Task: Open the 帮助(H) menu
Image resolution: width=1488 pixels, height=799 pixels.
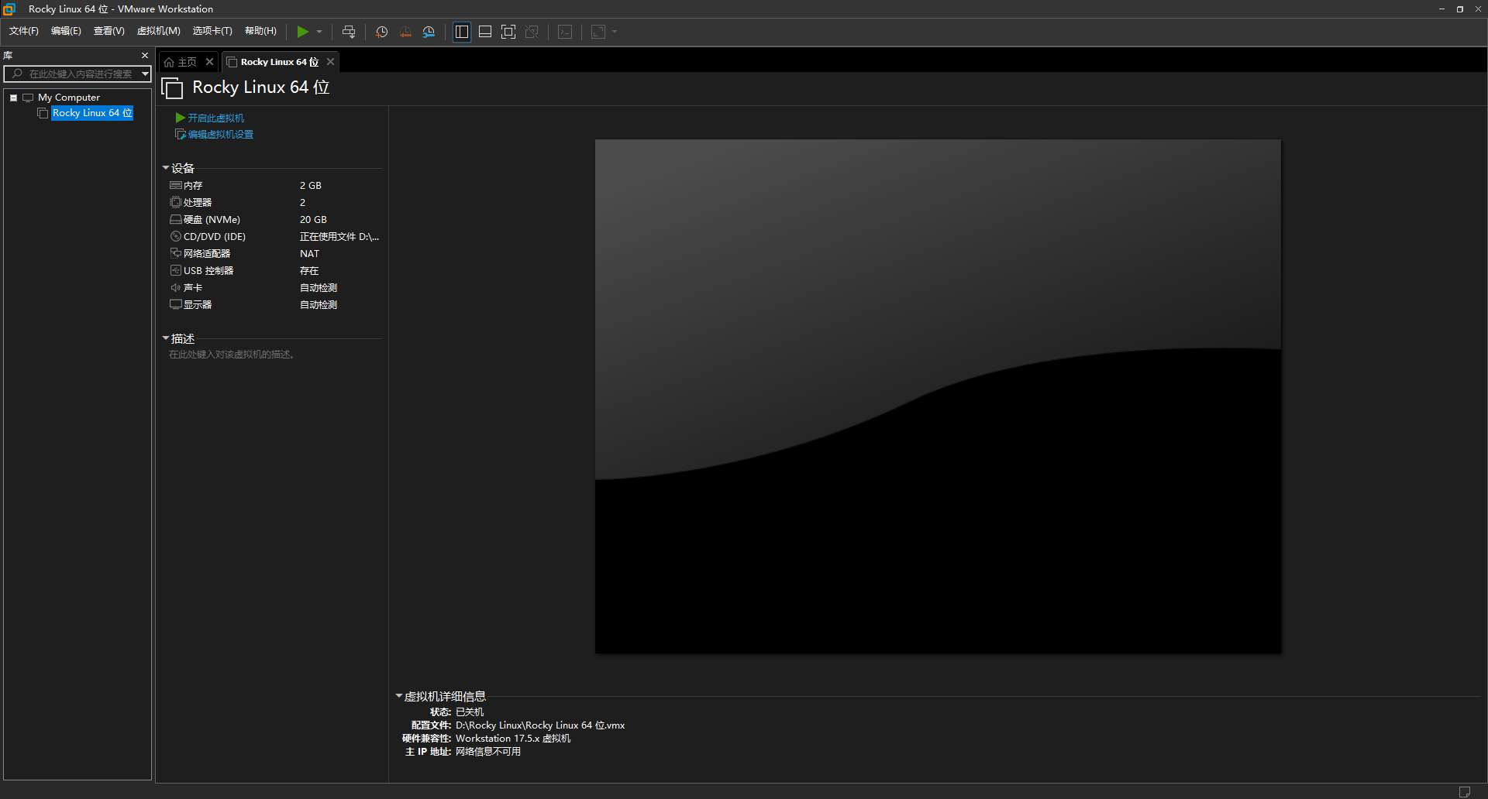Action: [260, 31]
